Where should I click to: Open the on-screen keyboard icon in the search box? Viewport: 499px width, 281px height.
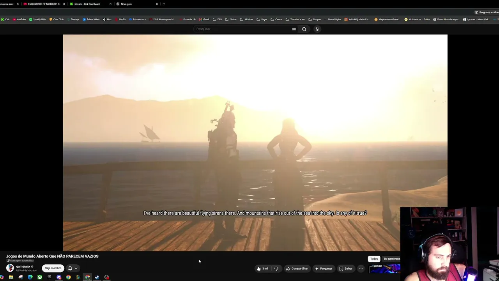(x=294, y=29)
